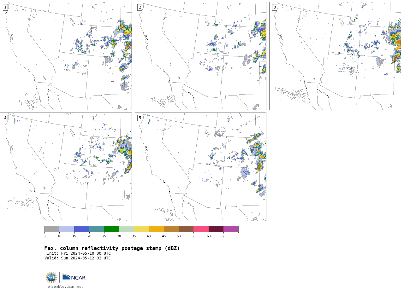Click the colorbar tick label 50
This screenshot has width=404, height=290.
(179, 236)
